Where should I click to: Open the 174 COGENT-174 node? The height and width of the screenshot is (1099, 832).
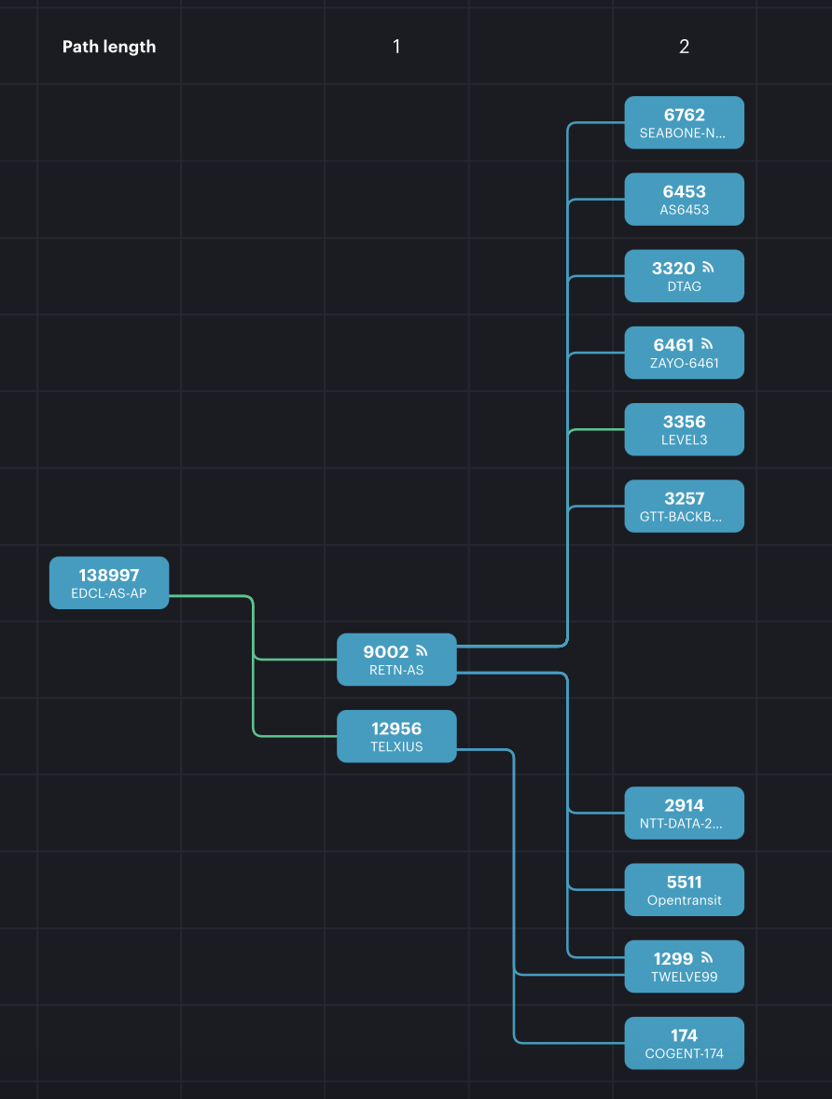pos(684,1043)
